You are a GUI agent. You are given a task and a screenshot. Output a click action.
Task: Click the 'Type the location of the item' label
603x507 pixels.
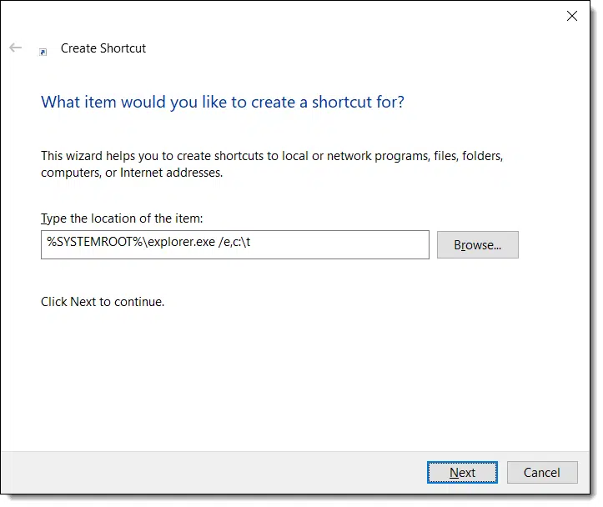coord(122,218)
